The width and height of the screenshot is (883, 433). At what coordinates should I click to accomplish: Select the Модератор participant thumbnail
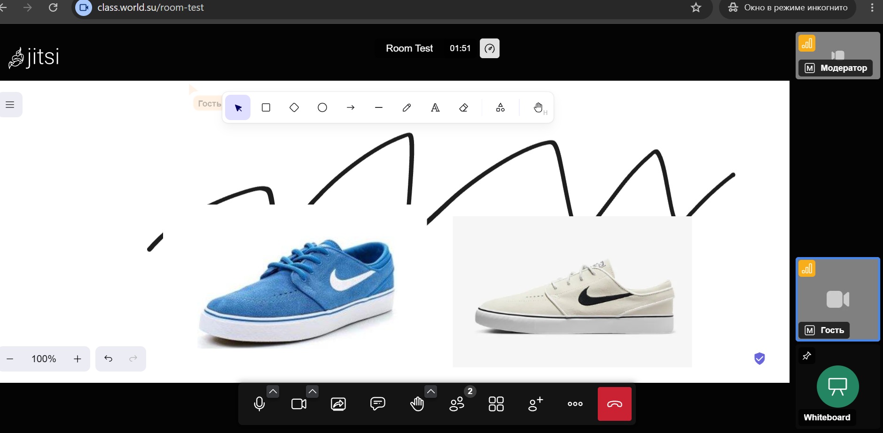coord(838,55)
